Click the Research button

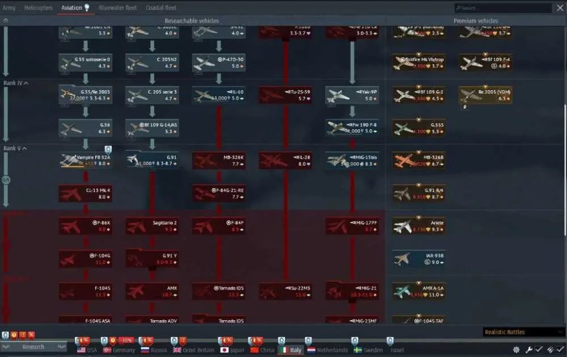pyautogui.click(x=33, y=347)
